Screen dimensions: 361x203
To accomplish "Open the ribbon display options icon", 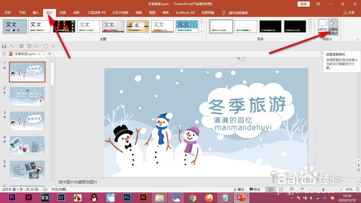I will coord(318,4).
